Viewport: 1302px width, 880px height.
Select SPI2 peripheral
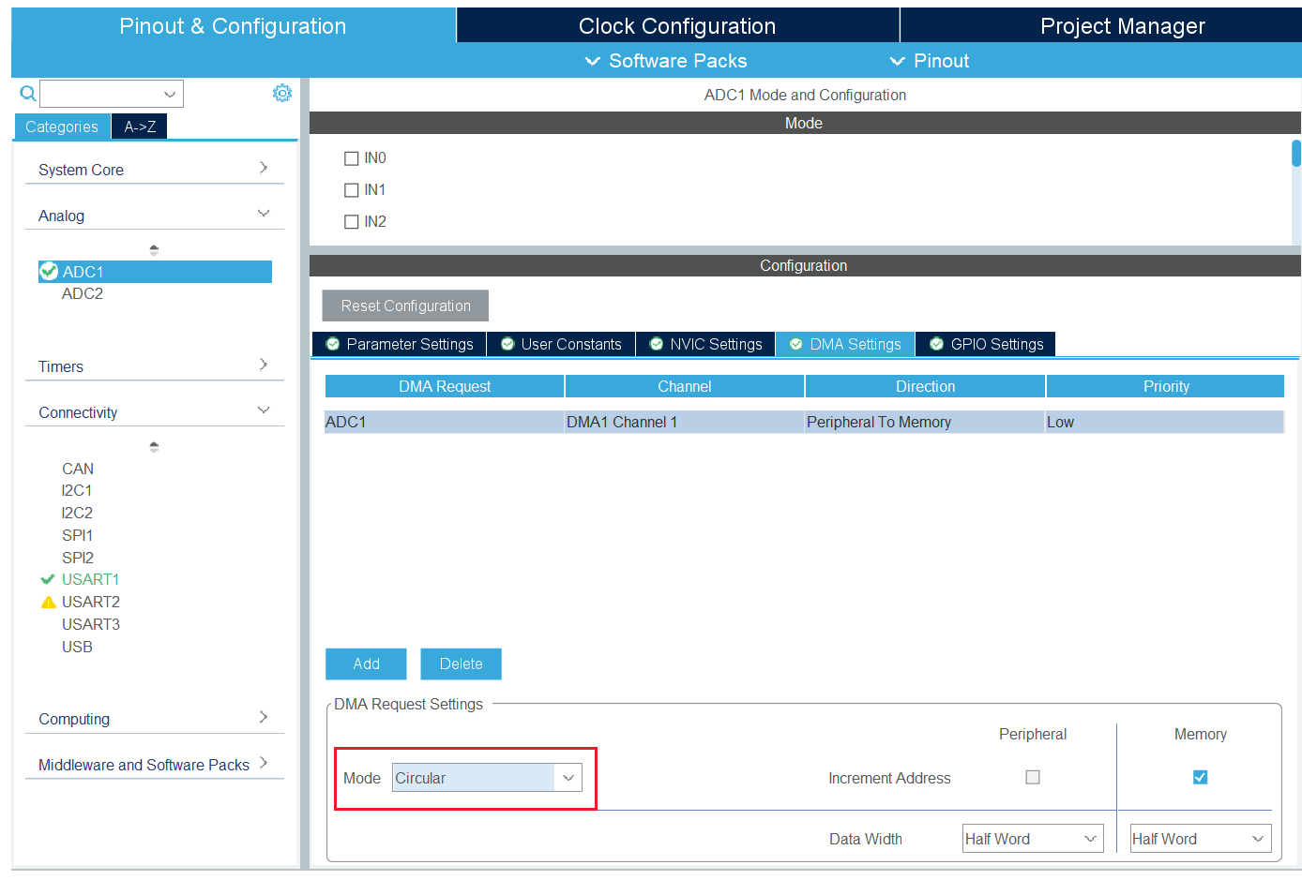tap(78, 558)
